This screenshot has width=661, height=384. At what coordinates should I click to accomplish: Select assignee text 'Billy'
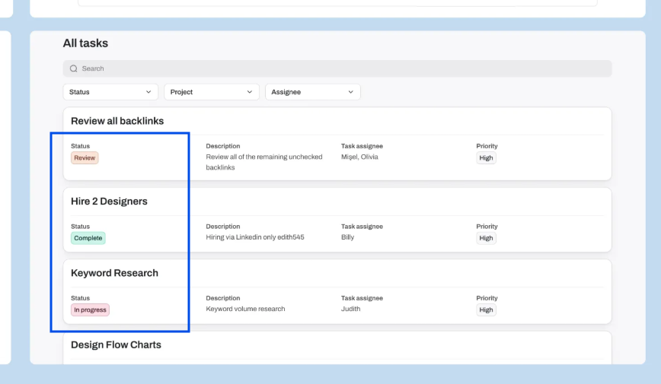[348, 237]
